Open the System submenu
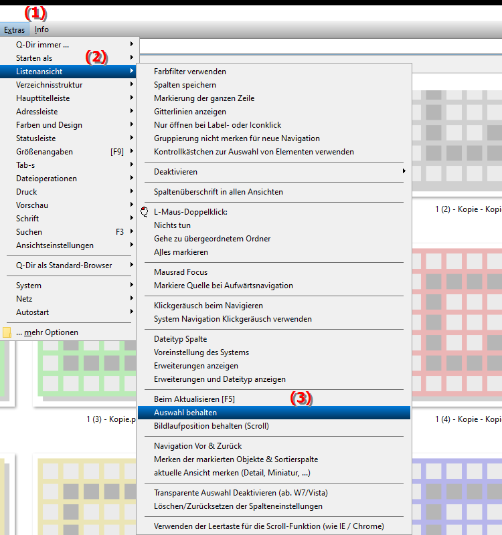The width and height of the screenshot is (502, 535). (x=68, y=286)
